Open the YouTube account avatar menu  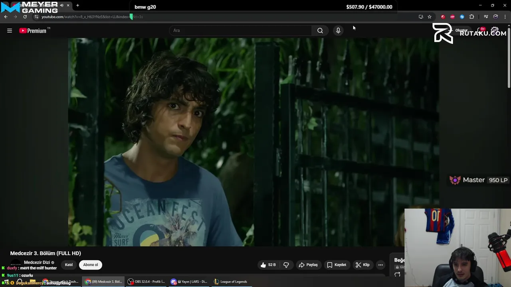click(495, 31)
